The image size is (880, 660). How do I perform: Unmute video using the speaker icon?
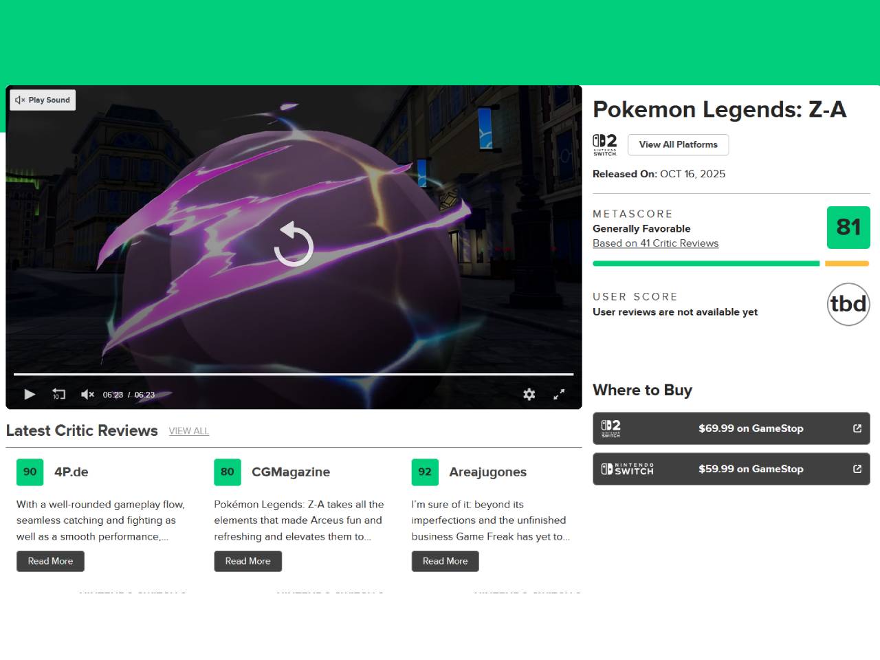(x=87, y=394)
